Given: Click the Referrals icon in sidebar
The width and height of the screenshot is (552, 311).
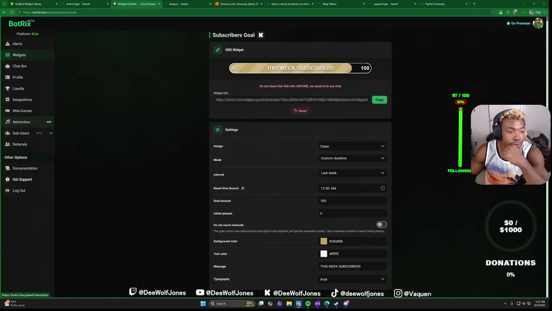Looking at the screenshot, I should (x=8, y=144).
